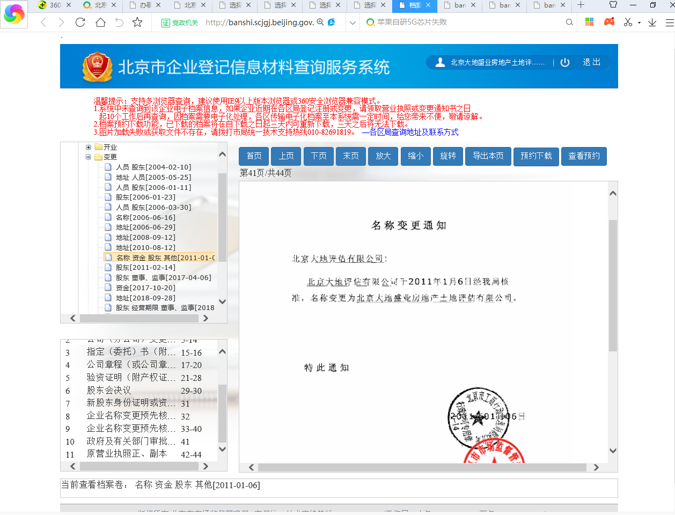The width and height of the screenshot is (675, 515).
Task: Click the bookmark star icon
Action: coord(137,23)
